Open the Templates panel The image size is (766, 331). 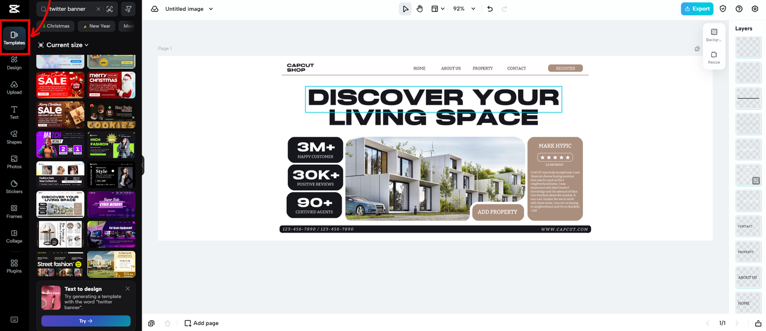[14, 38]
